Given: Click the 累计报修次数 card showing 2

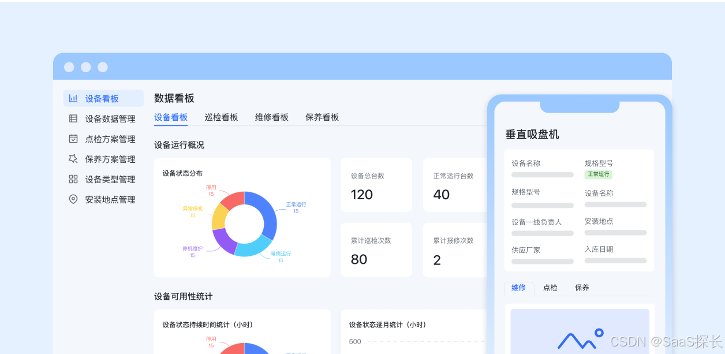Looking at the screenshot, I should click(456, 250).
